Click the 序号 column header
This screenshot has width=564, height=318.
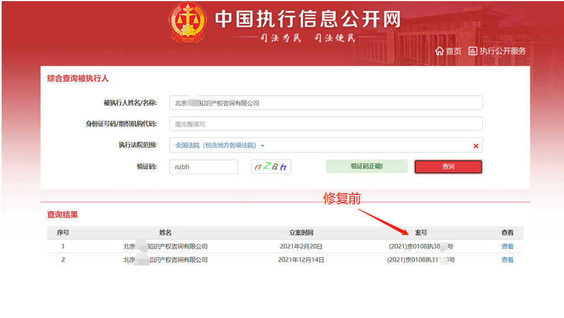click(63, 233)
